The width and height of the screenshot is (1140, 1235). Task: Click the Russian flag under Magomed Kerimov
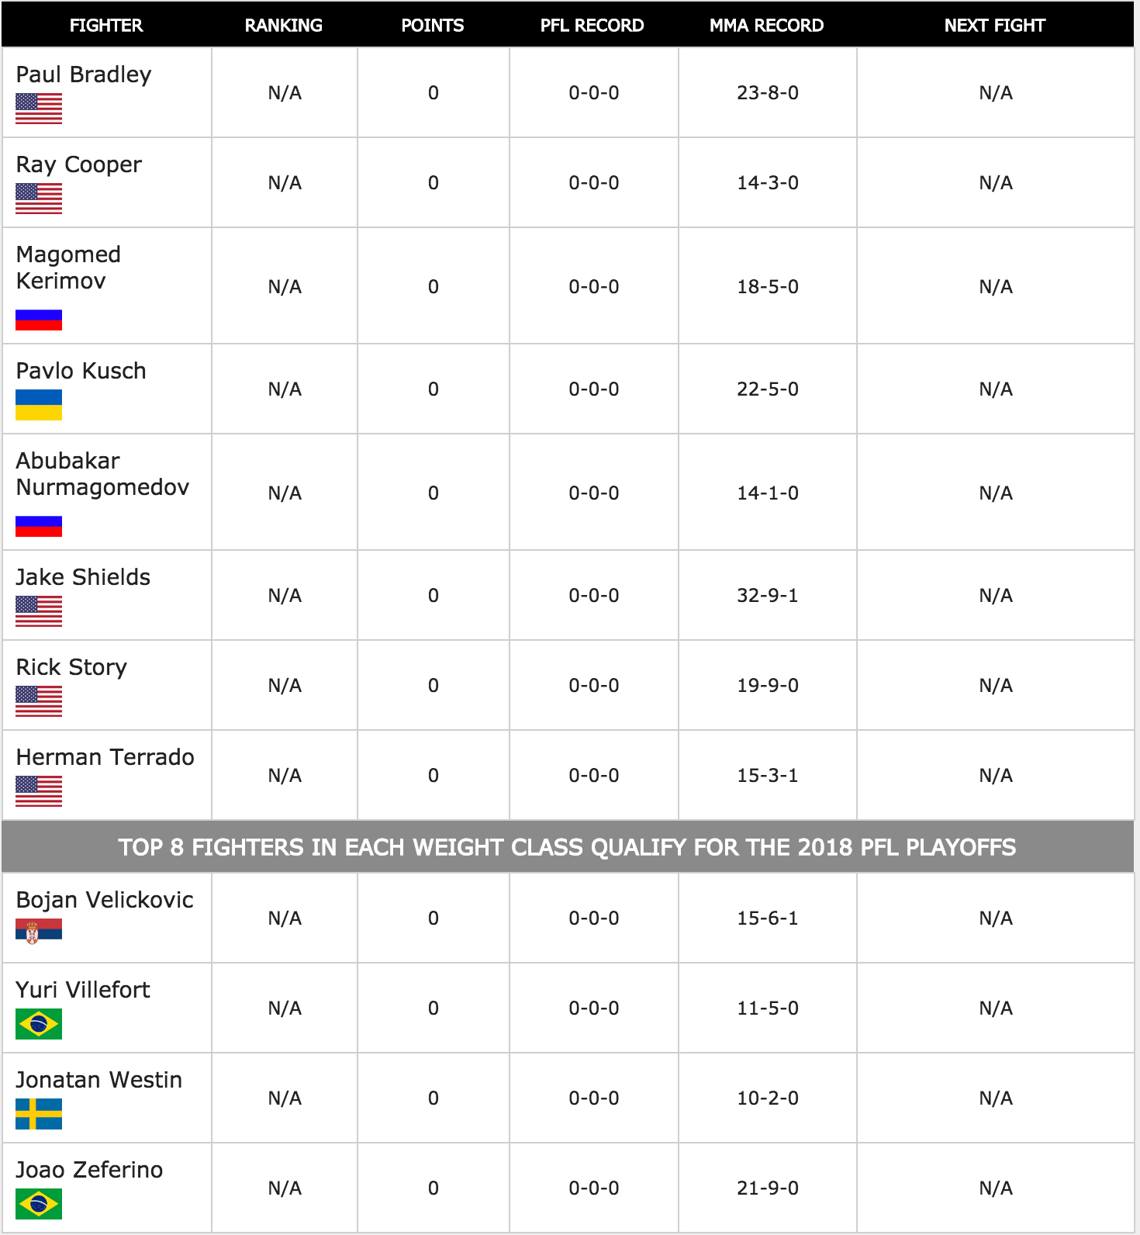pos(39,320)
